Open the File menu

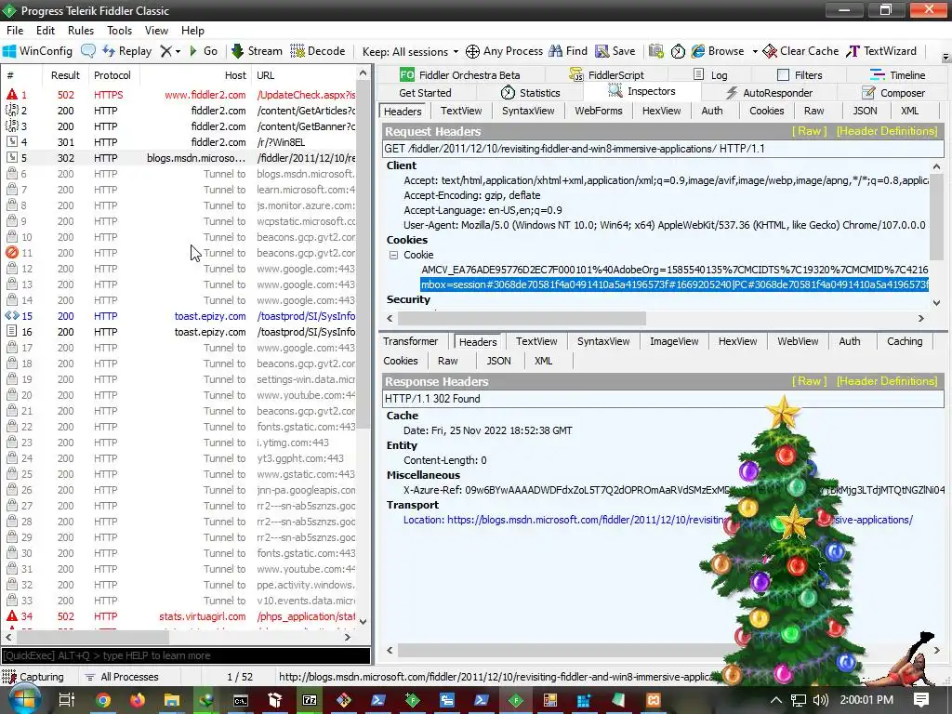[x=15, y=31]
